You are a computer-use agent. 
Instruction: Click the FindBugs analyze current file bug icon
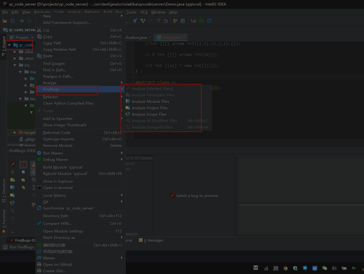point(13,165)
